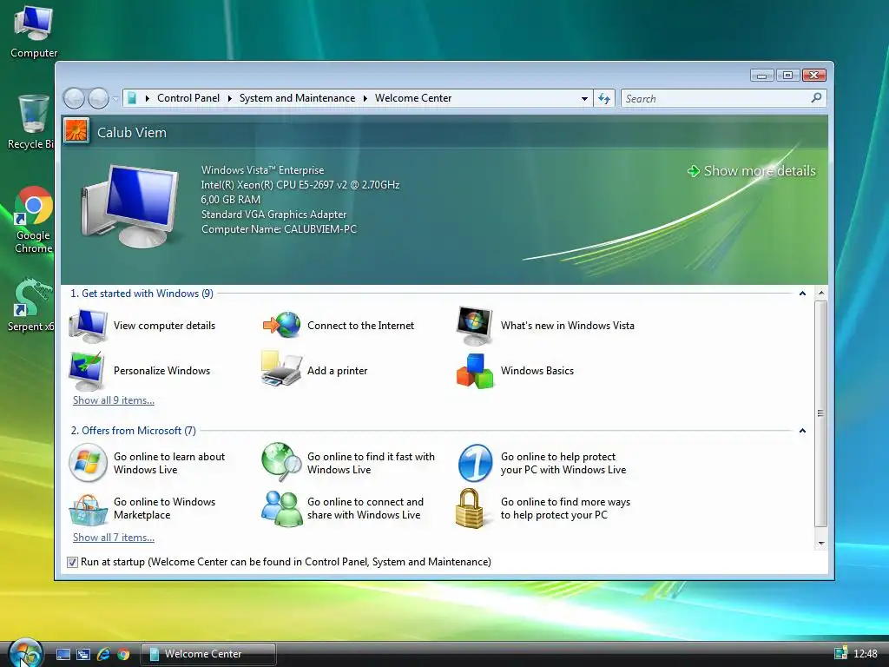Click the padlock protect your PC icon
This screenshot has height=667, width=889.
[x=470, y=508]
